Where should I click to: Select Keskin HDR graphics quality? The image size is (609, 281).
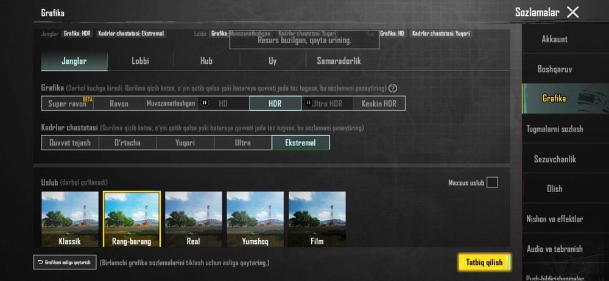pyautogui.click(x=379, y=103)
